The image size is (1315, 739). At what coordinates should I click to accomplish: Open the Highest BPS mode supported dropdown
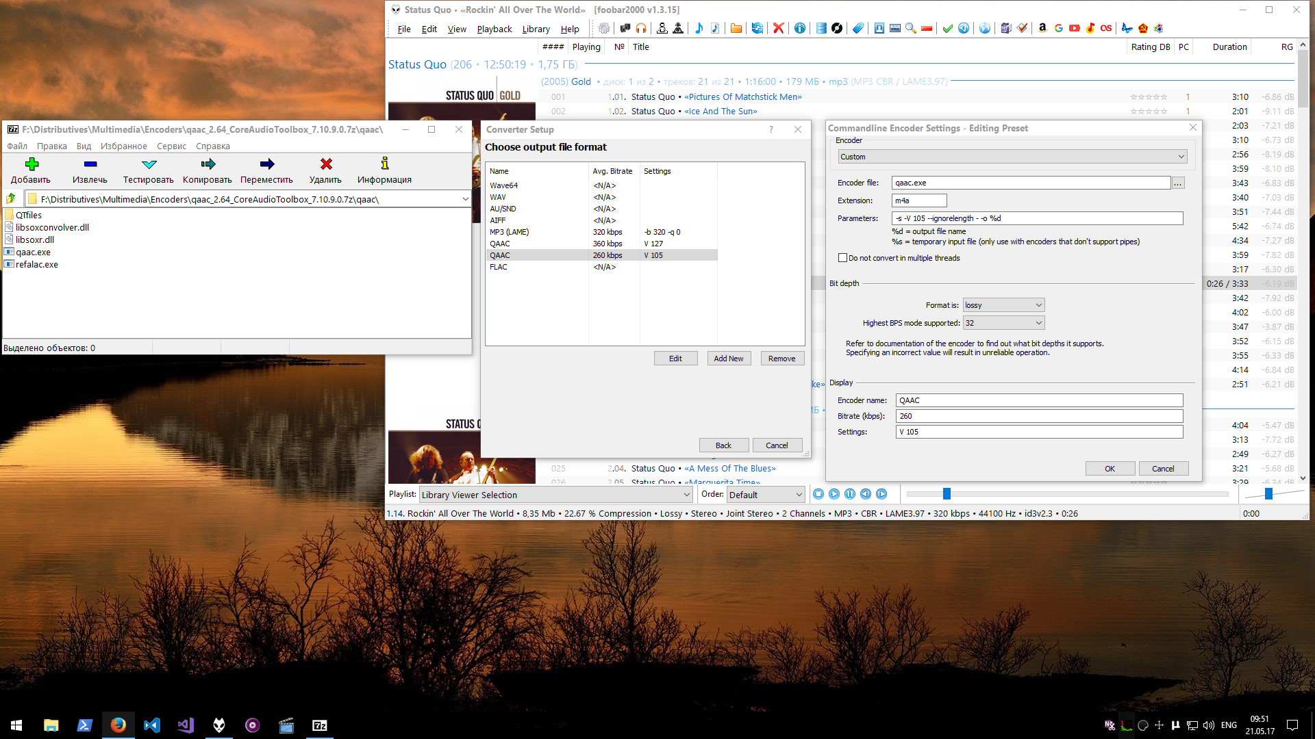1003,323
